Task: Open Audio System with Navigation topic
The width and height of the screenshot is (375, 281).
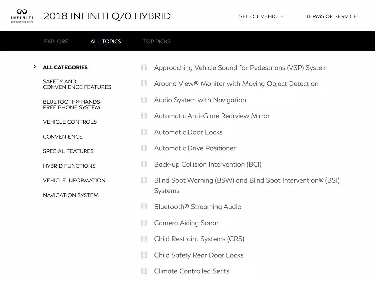Action: (x=200, y=100)
